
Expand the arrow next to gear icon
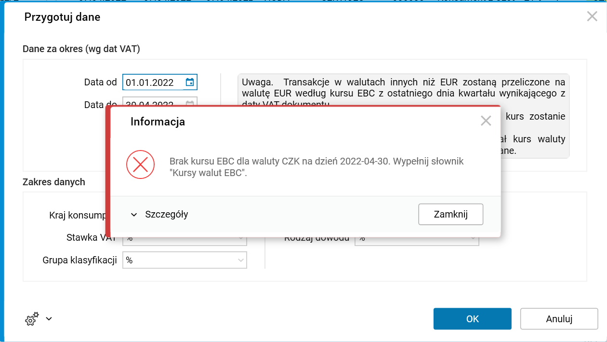[49, 319]
